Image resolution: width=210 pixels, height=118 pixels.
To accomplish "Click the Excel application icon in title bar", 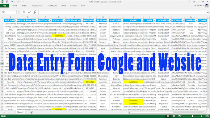I will 2,2.
